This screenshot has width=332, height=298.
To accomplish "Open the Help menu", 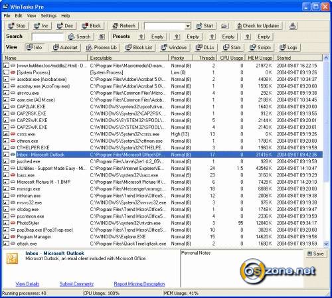I will pos(66,16).
